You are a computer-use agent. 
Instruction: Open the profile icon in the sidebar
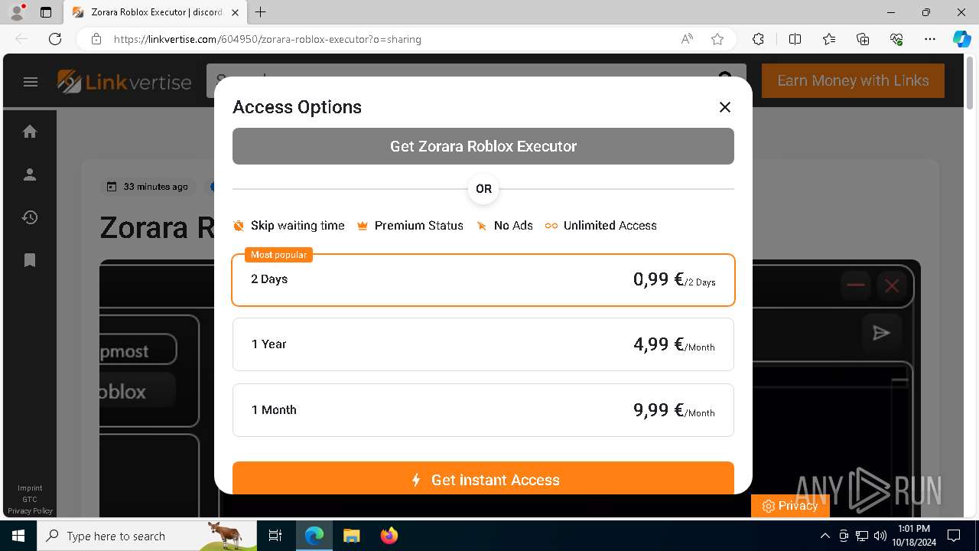[x=30, y=174]
